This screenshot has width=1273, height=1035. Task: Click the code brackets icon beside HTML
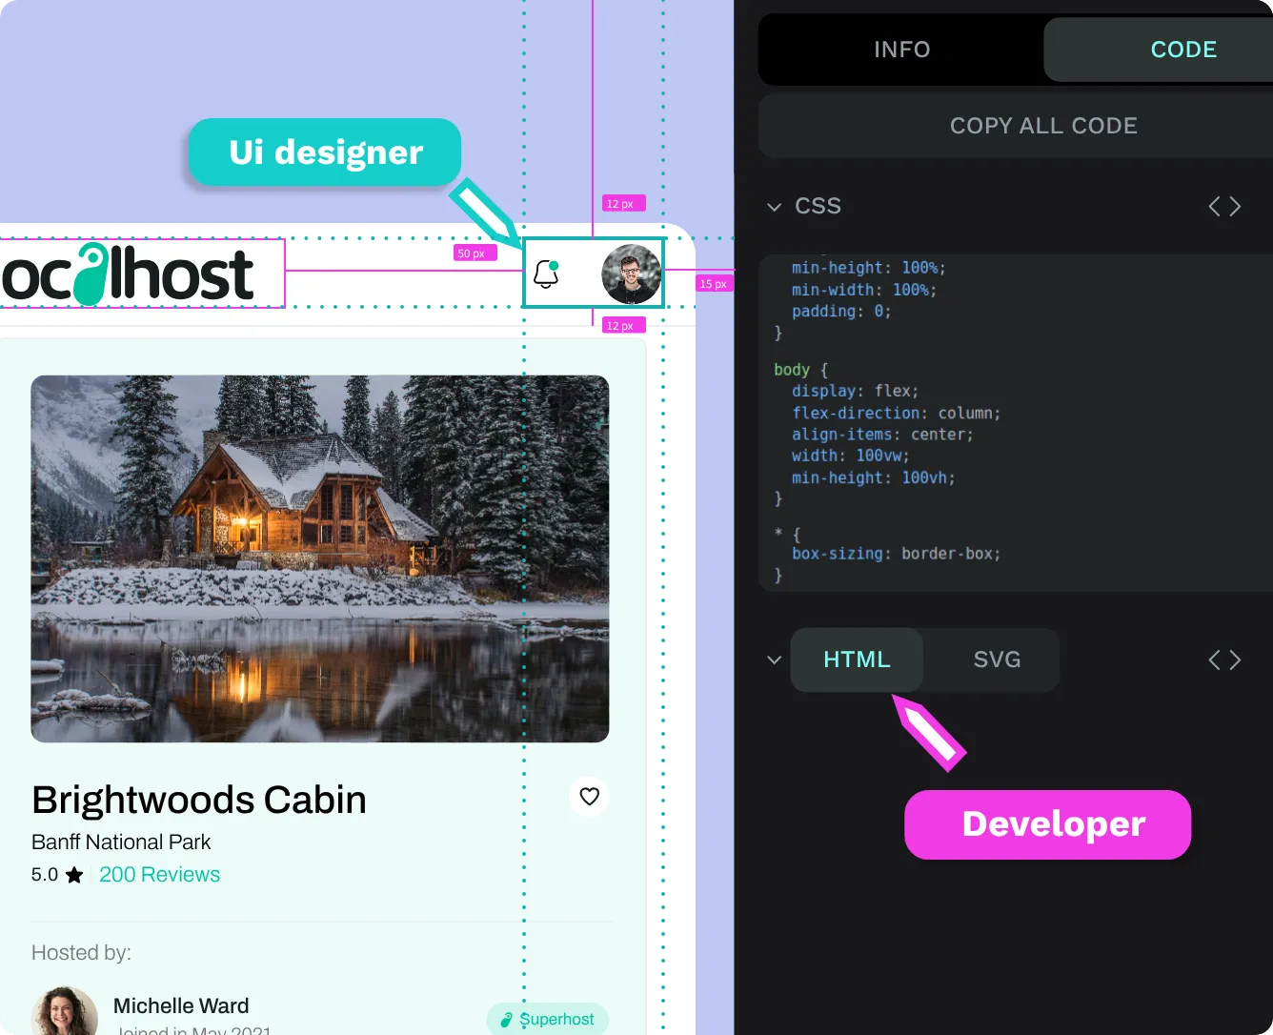(x=1224, y=660)
